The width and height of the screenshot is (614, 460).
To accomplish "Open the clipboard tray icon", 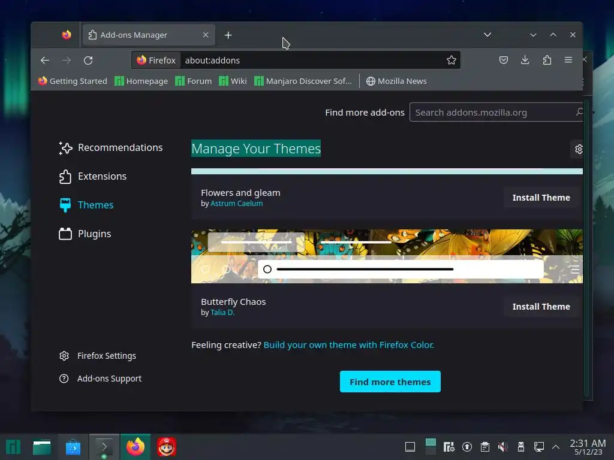I will tap(484, 447).
